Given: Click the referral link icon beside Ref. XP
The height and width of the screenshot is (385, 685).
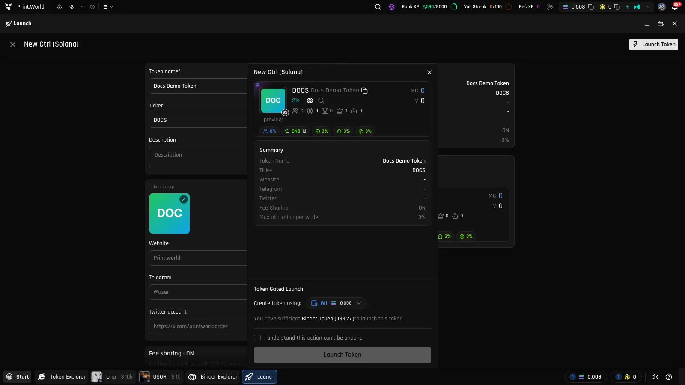Looking at the screenshot, I should (x=550, y=7).
